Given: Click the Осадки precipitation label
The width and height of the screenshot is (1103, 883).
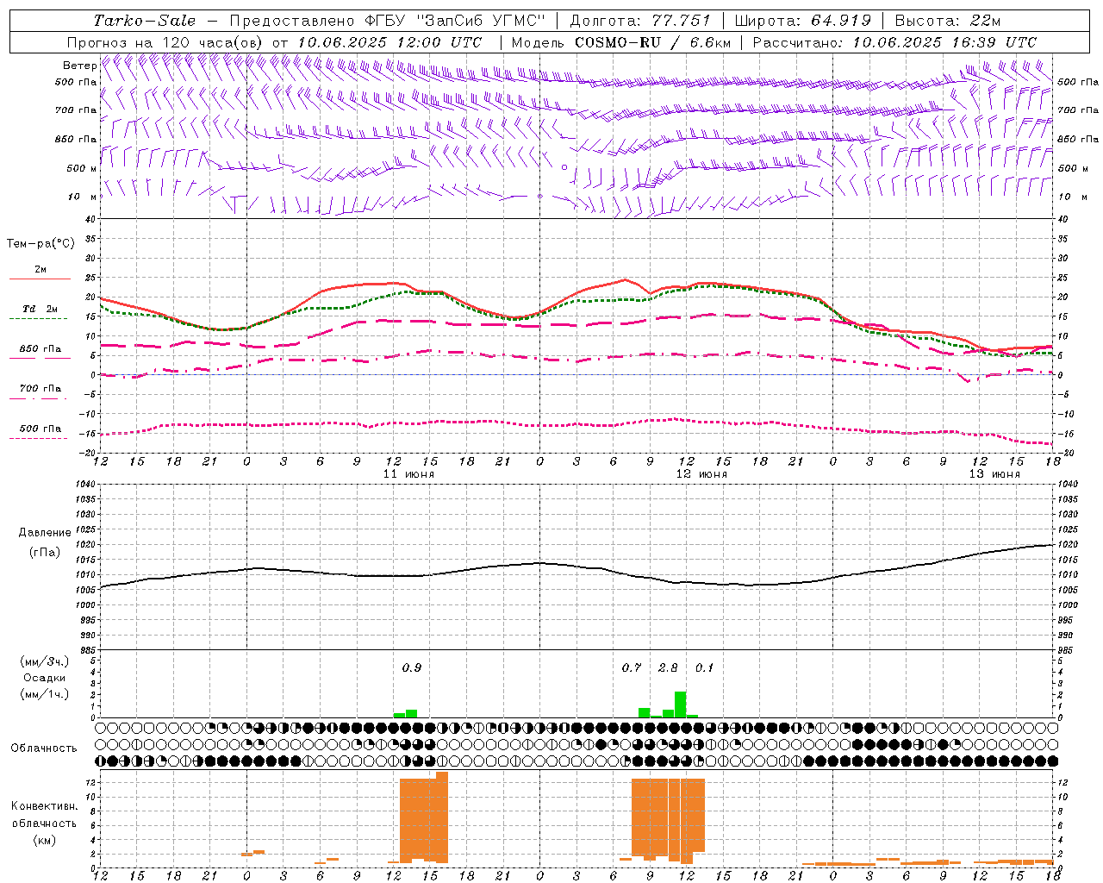Looking at the screenshot, I should (x=44, y=679).
